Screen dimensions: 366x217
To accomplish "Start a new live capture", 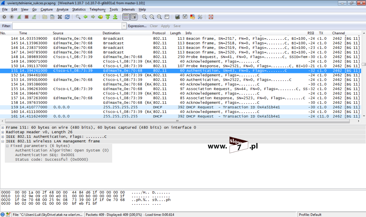I will tap(19, 17).
